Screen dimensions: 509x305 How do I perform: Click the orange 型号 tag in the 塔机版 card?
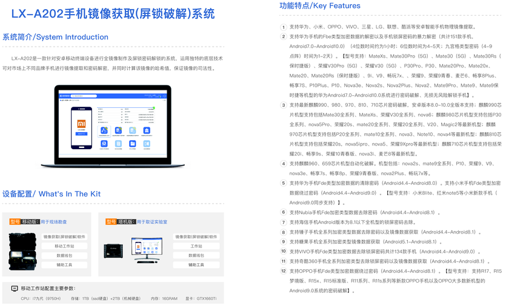click(x=111, y=221)
